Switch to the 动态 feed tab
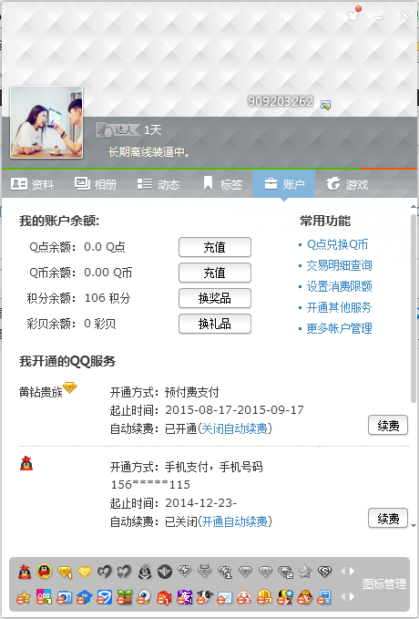The width and height of the screenshot is (419, 619). pos(158,184)
